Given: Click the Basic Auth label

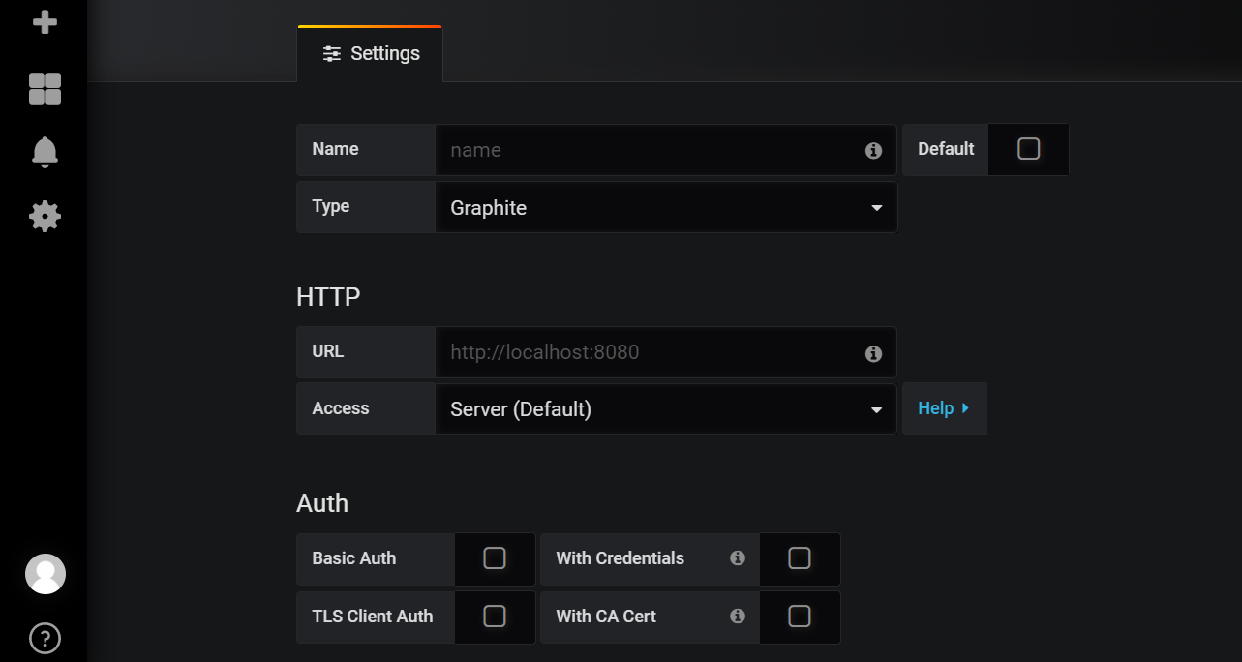Looking at the screenshot, I should point(354,558).
